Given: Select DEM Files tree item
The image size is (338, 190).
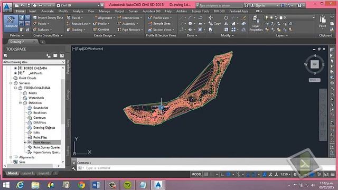Looking at the screenshot, I should pyautogui.click(x=40, y=122).
